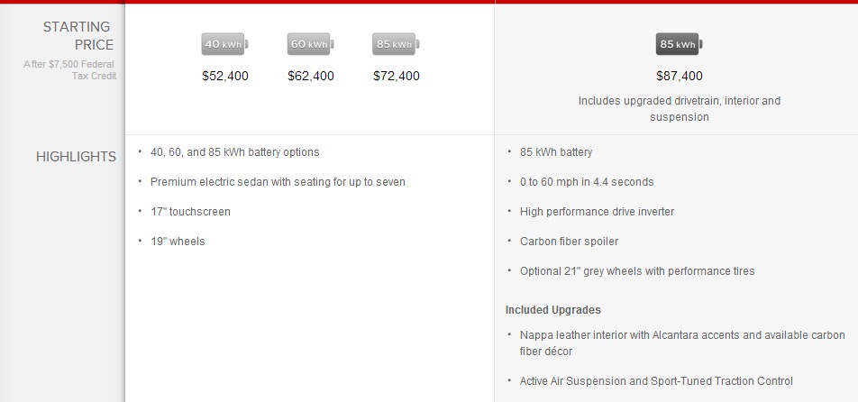
Task: Click High performance drive inverter text
Action: (x=597, y=212)
